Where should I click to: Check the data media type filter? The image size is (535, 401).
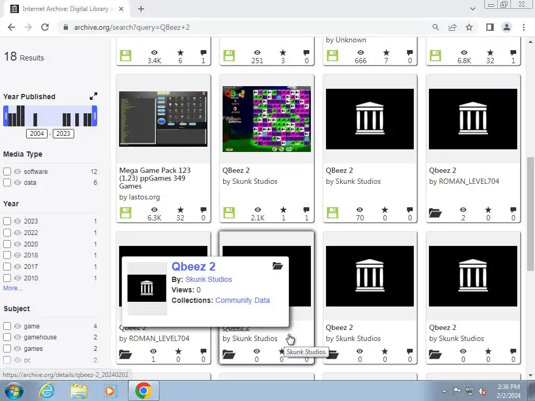pos(7,182)
